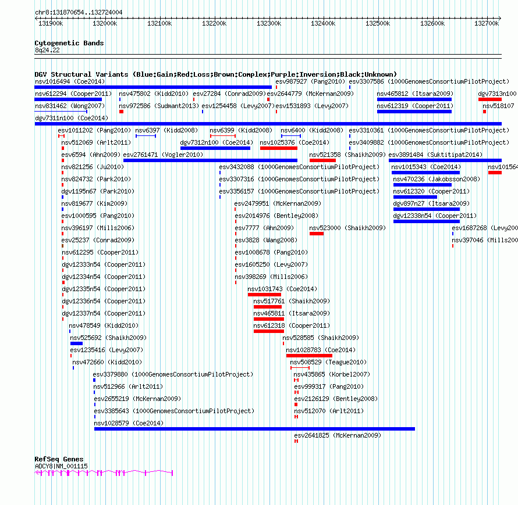Screen dimensions: 518x505
Task: Select dgv7312n100 (Coe2014) label
Action: pos(217,142)
